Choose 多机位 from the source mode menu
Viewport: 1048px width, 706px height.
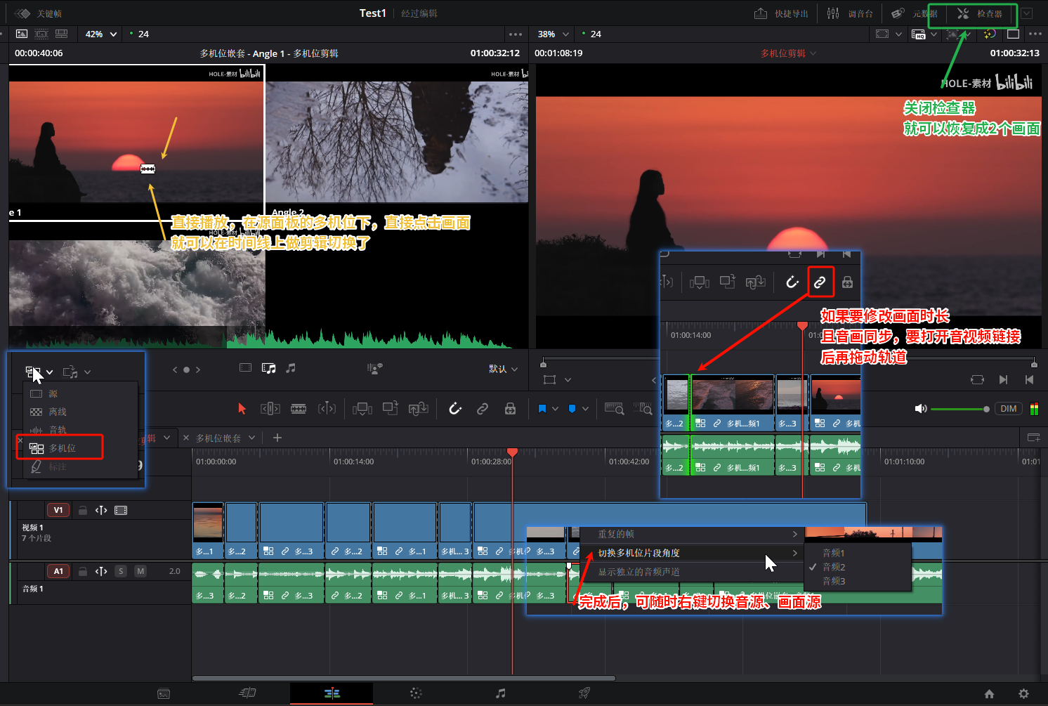(62, 448)
